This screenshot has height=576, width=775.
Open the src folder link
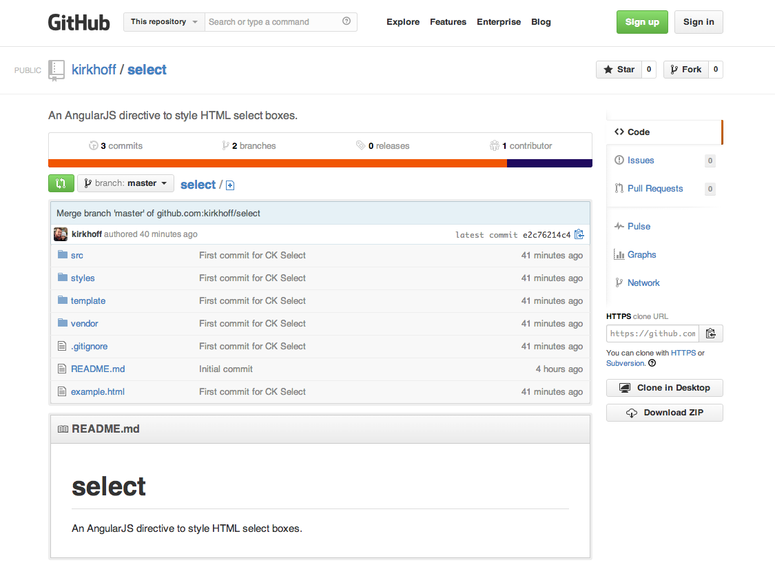click(x=77, y=255)
